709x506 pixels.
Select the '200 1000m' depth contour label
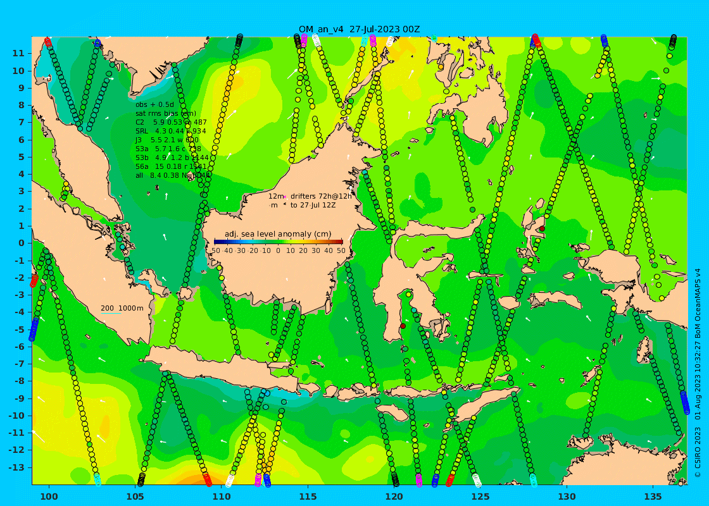pos(122,308)
